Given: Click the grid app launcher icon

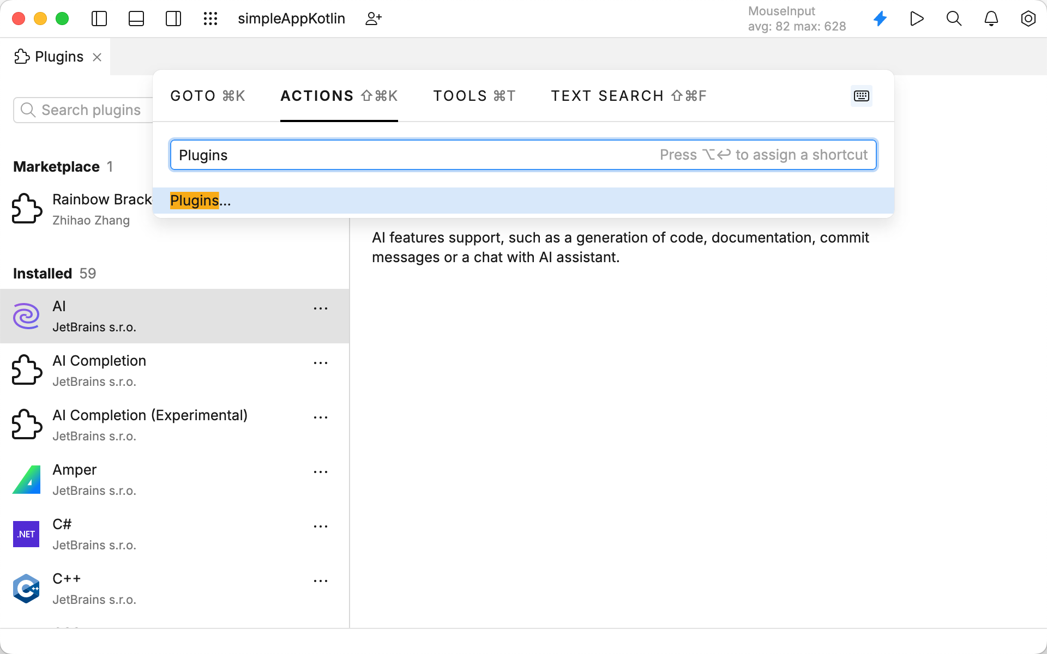Looking at the screenshot, I should [x=210, y=18].
